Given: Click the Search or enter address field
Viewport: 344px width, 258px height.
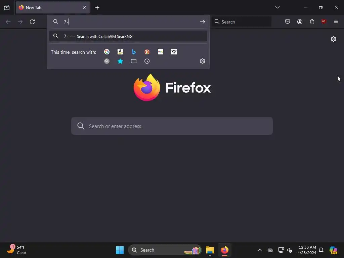Looking at the screenshot, I should [x=172, y=126].
